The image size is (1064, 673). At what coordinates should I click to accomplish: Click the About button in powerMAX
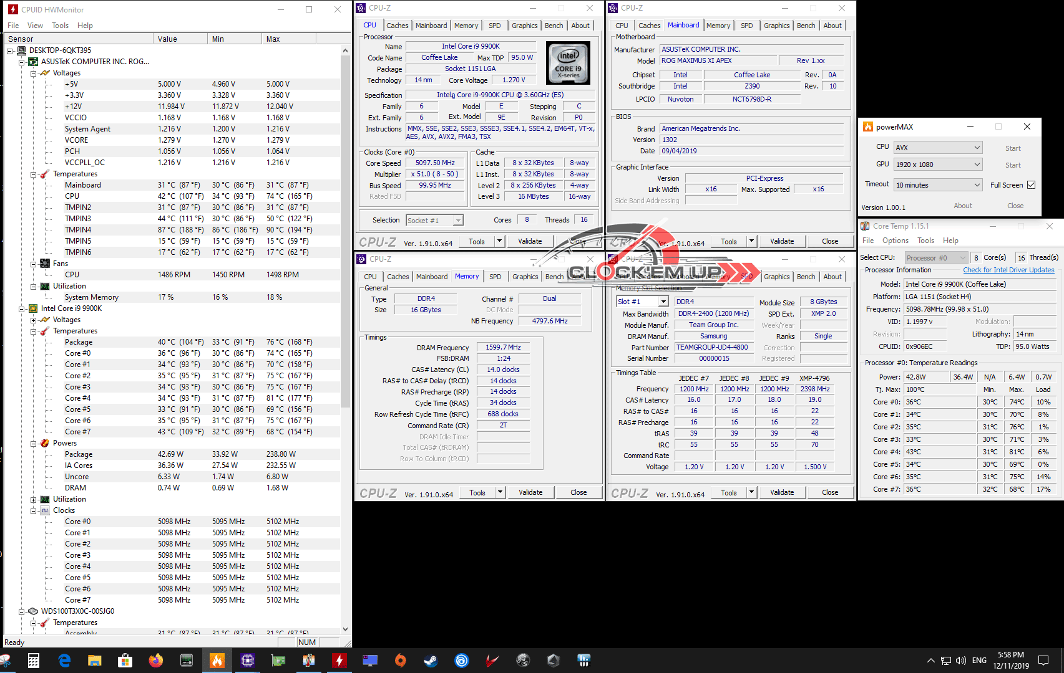tap(962, 206)
